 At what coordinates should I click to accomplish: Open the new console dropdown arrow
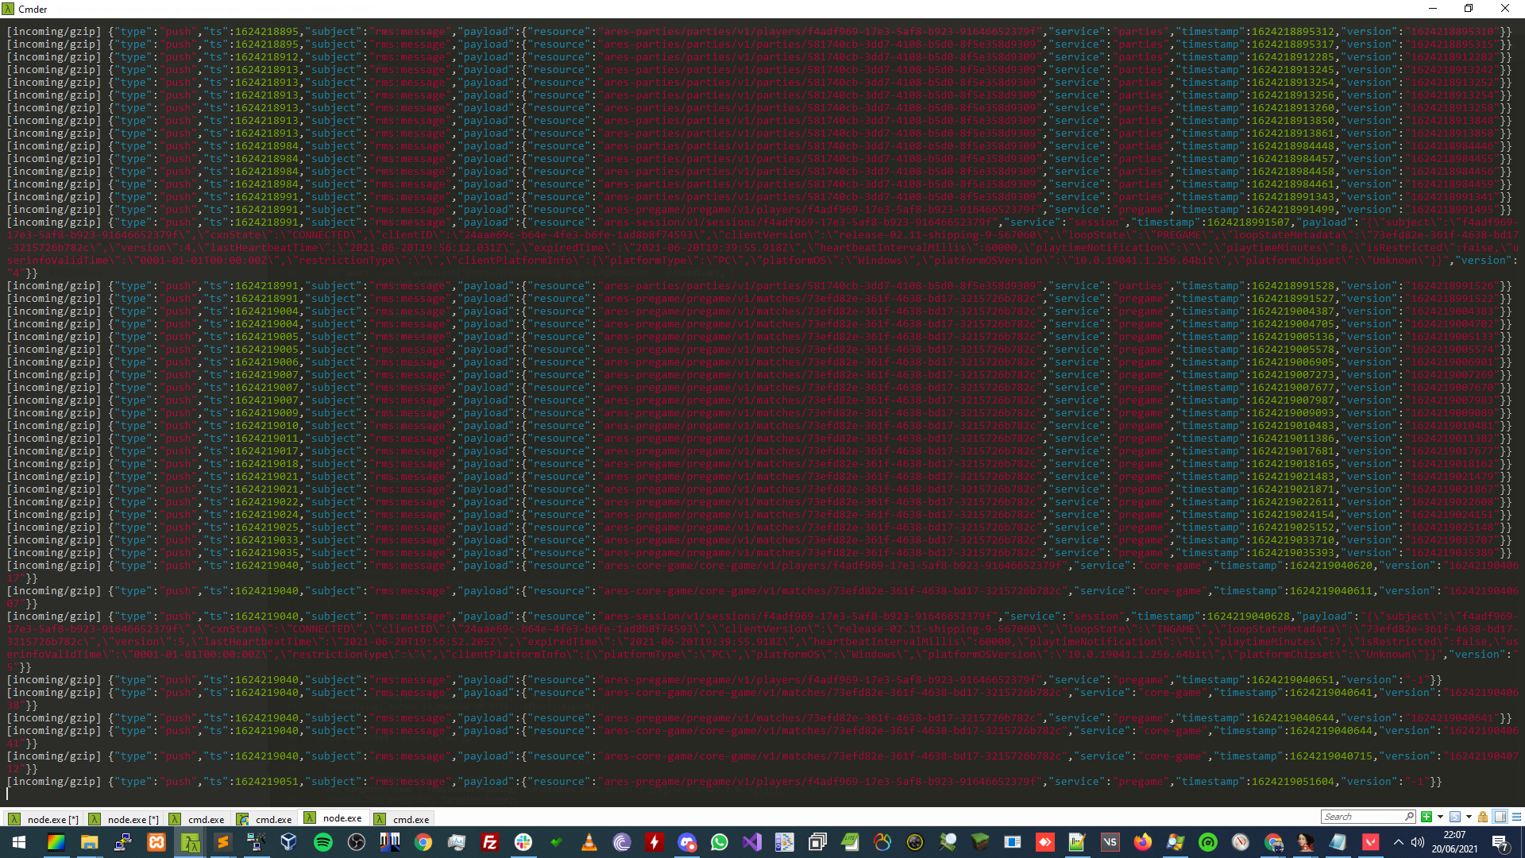1440,817
